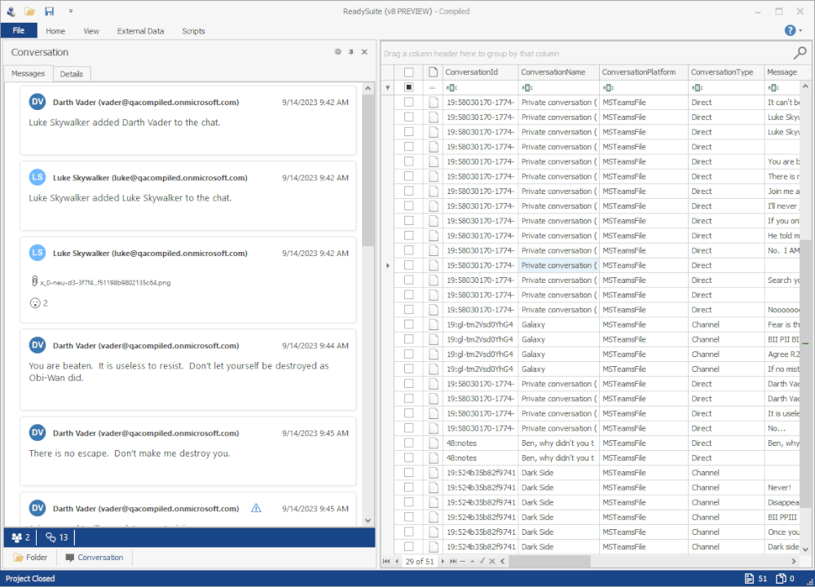
Task: Open the External Data ribbon tab
Action: (x=140, y=31)
